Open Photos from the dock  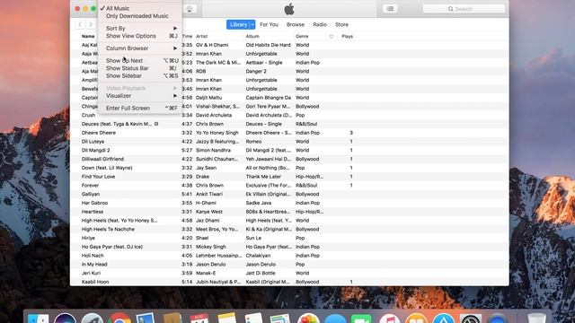[x=308, y=318]
